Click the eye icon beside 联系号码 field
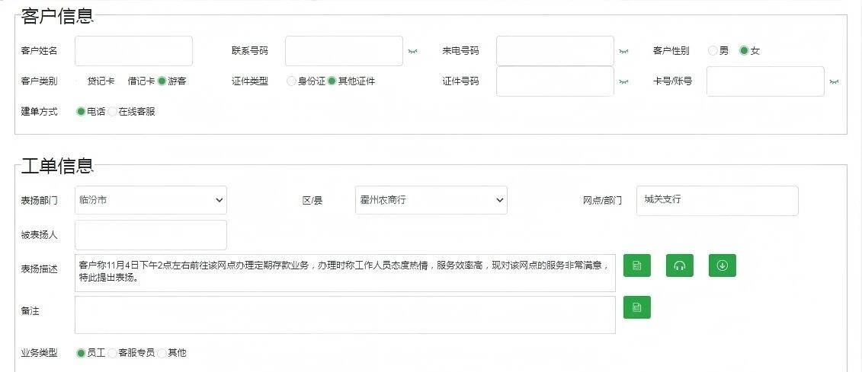The image size is (862, 372). pyautogui.click(x=413, y=52)
